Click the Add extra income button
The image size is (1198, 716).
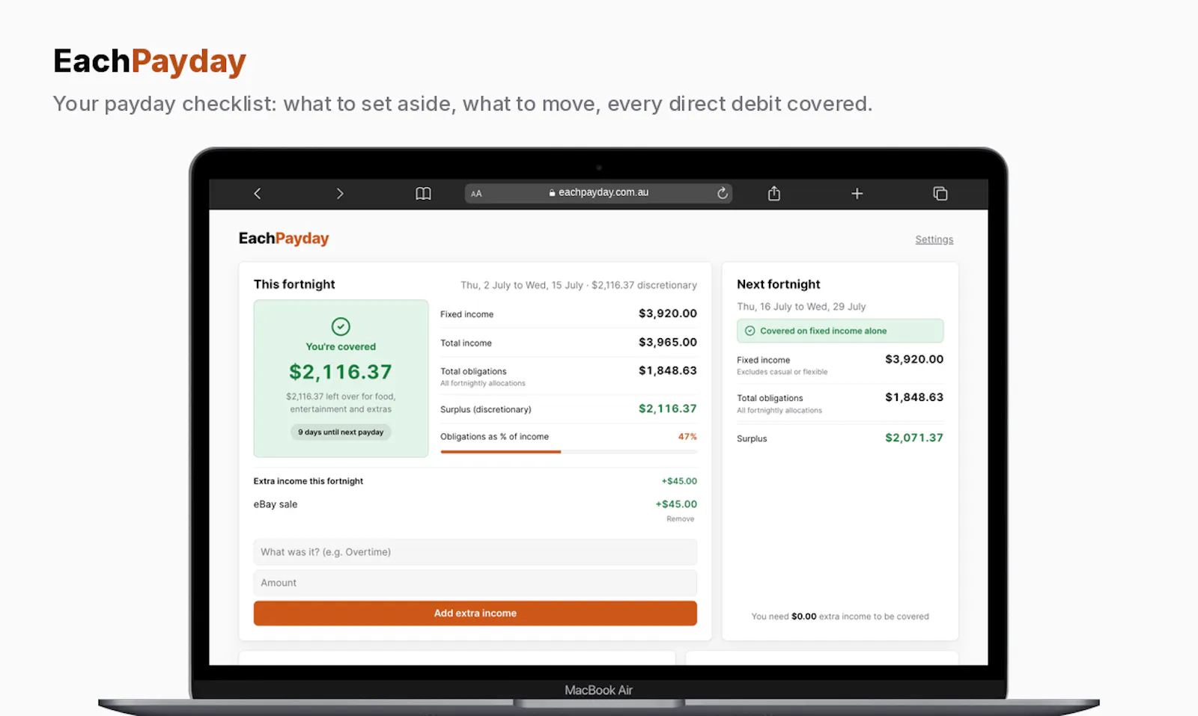[475, 613]
